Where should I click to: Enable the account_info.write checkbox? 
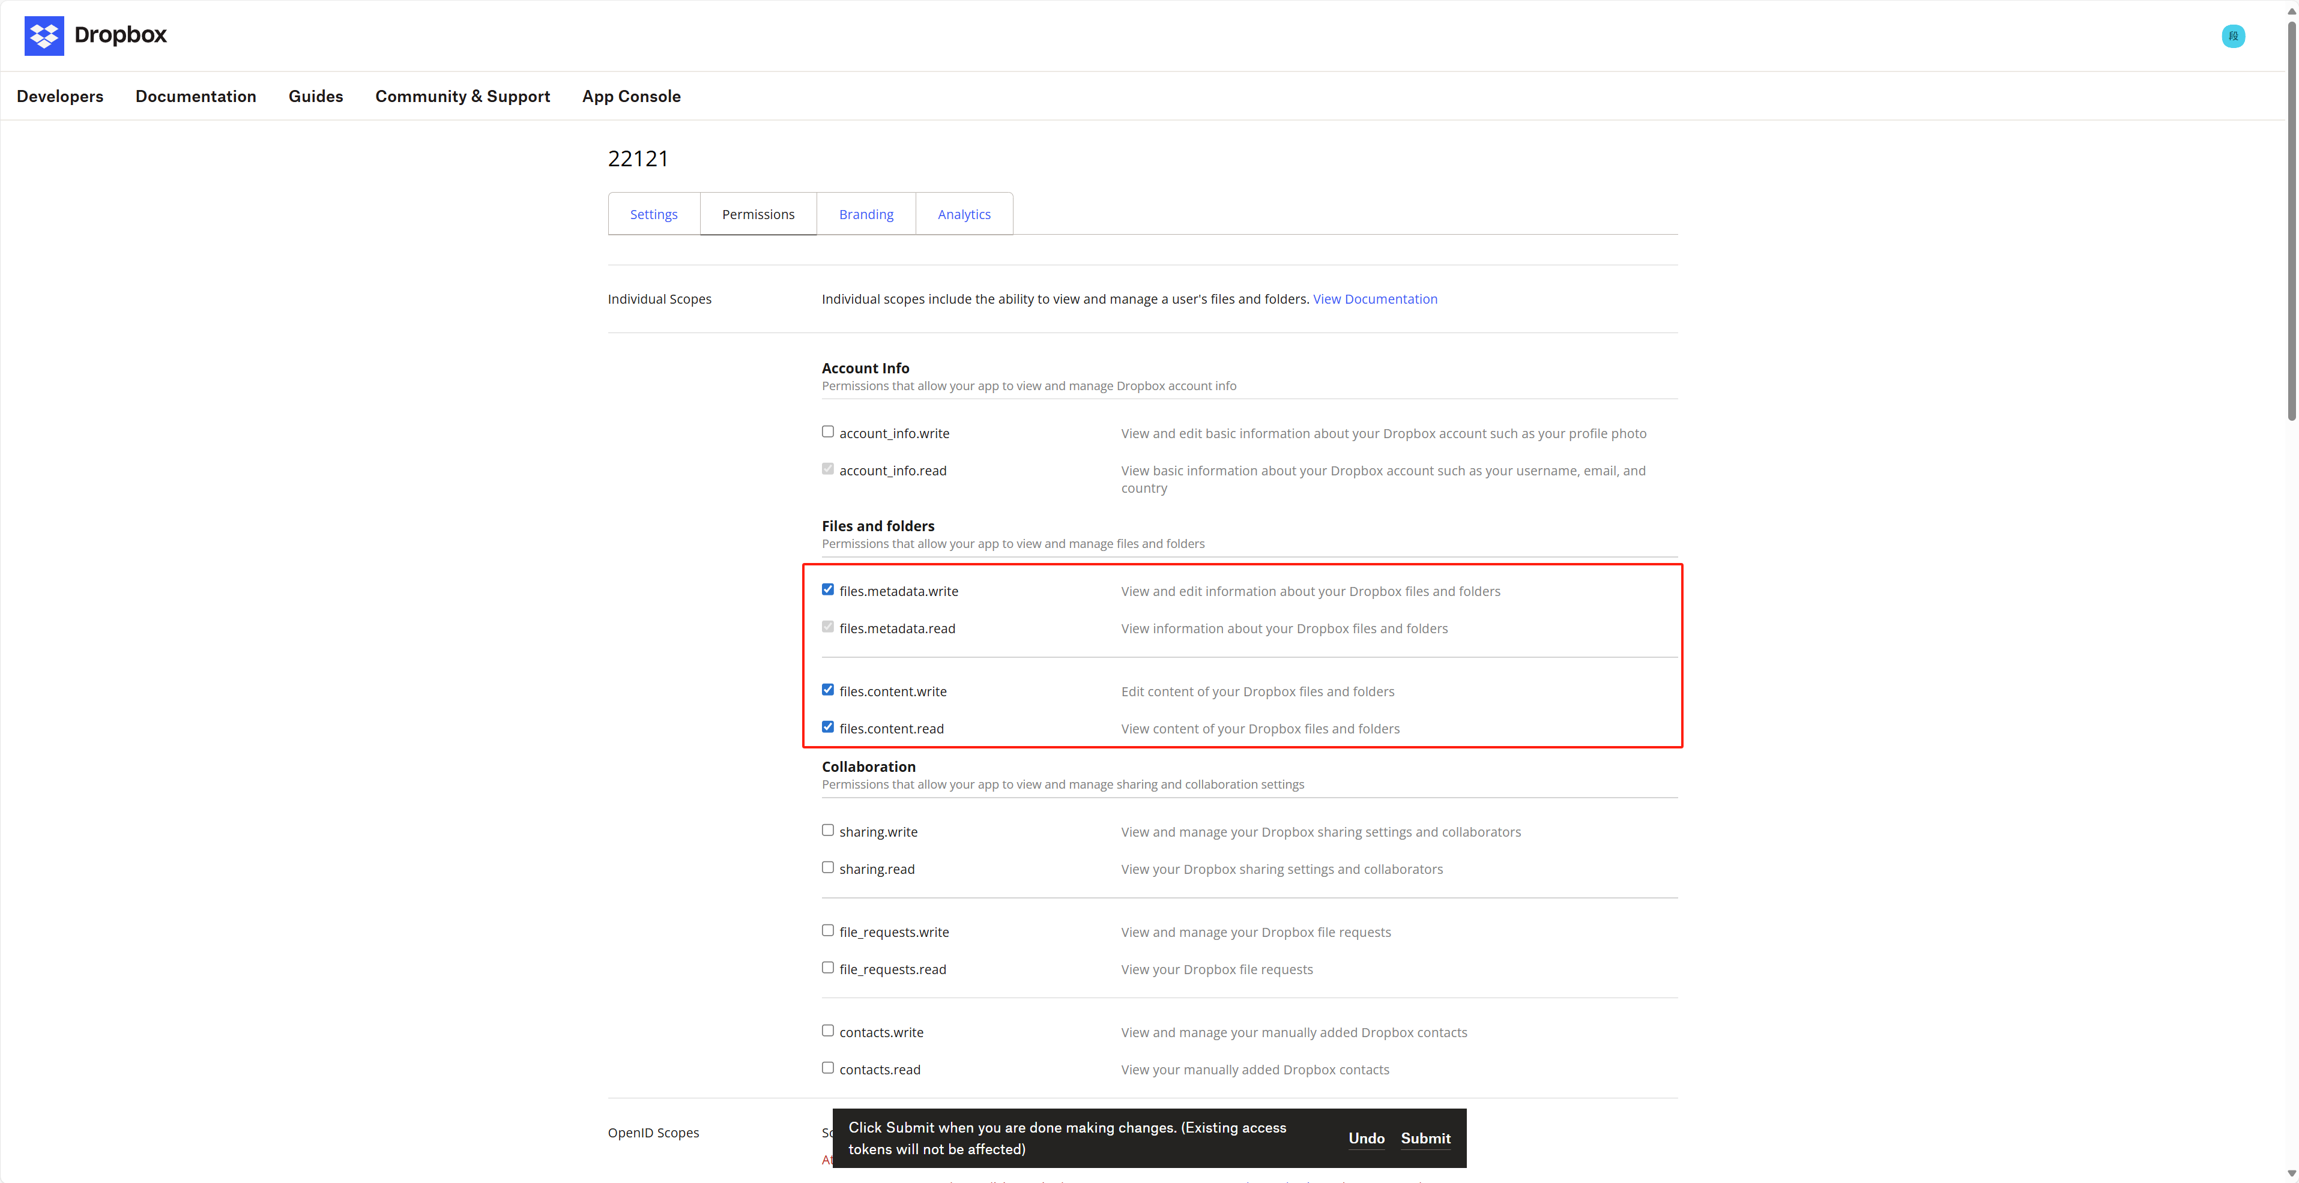(x=827, y=432)
